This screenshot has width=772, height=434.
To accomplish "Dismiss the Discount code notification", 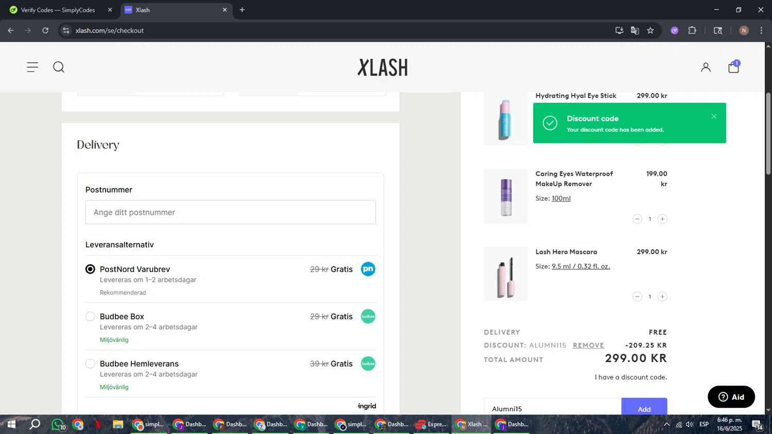I will (x=714, y=116).
